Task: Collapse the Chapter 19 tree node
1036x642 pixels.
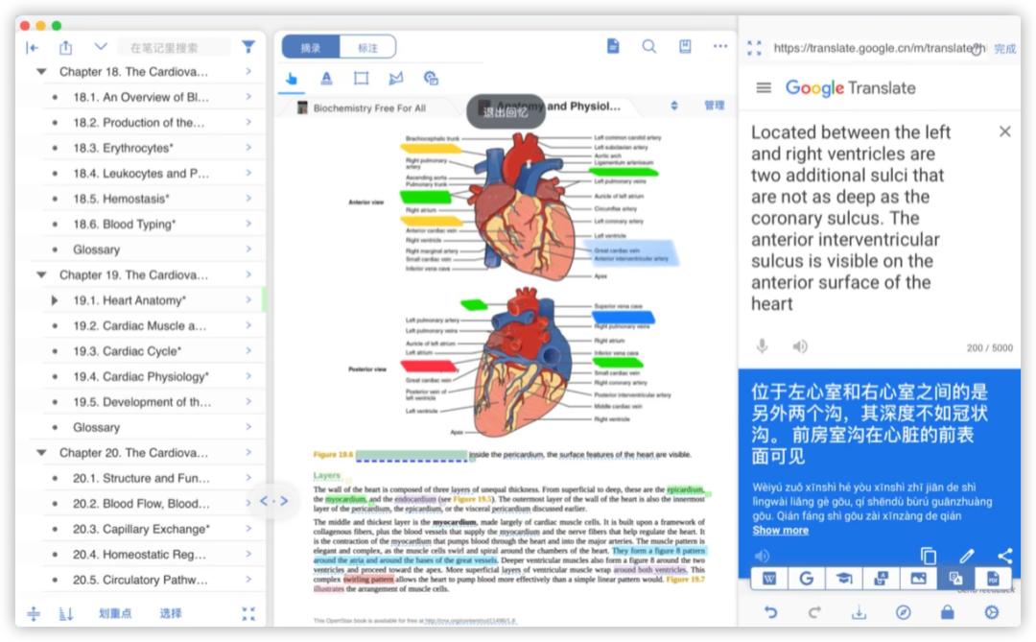Action: pos(41,275)
